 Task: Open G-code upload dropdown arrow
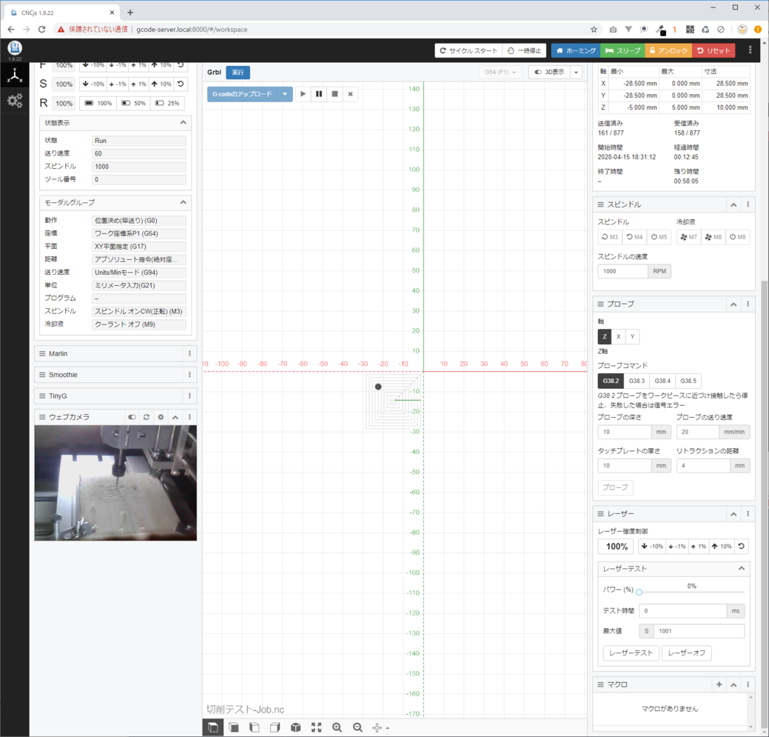pyautogui.click(x=285, y=94)
